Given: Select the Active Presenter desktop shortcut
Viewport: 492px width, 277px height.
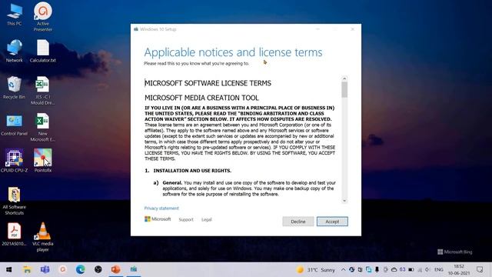Looking at the screenshot, I should (43, 17).
